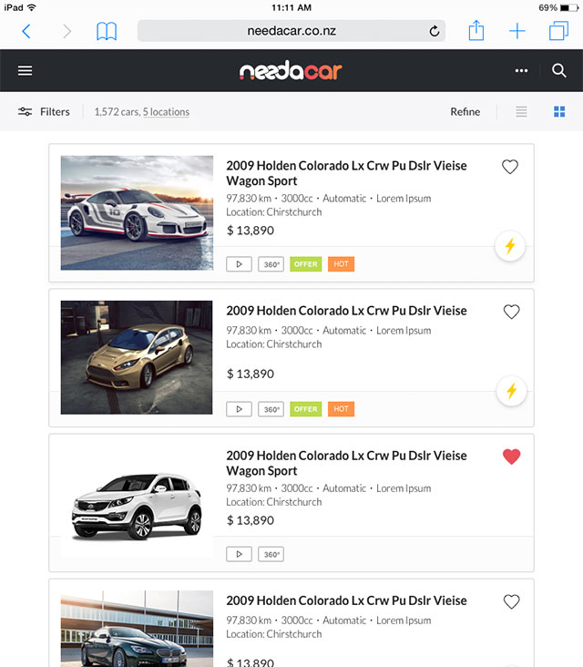583x667 pixels.
Task: Open Safari bookmarks book icon
Action: [107, 31]
